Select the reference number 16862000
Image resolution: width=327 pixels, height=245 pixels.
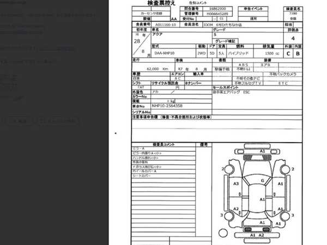coord(217,9)
